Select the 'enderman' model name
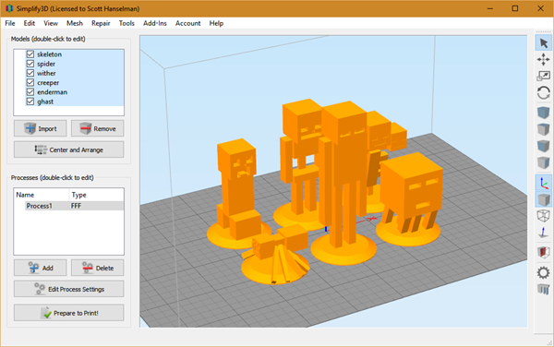This screenshot has height=347, width=554. point(52,92)
